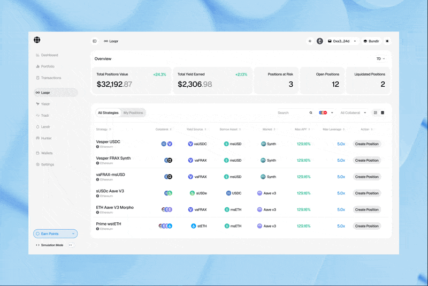Open the All Collateral dropdown

353,112
